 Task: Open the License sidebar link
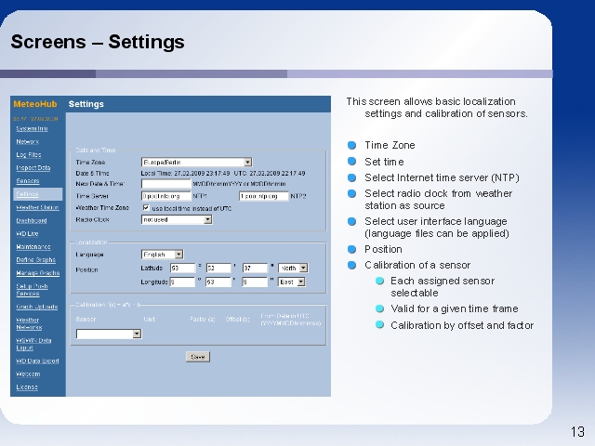click(27, 387)
